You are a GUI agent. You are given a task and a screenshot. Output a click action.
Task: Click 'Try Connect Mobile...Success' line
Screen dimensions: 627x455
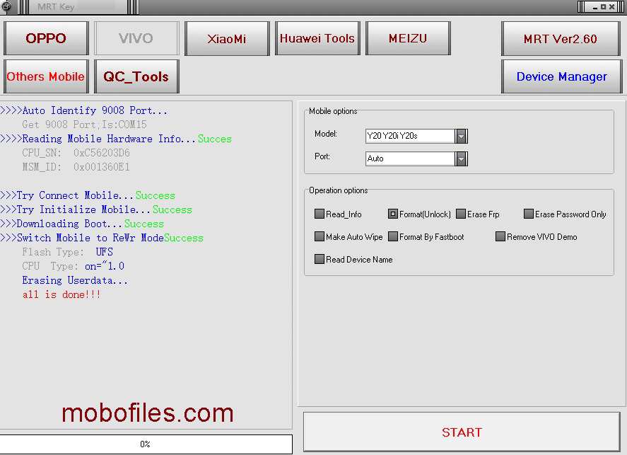click(88, 196)
